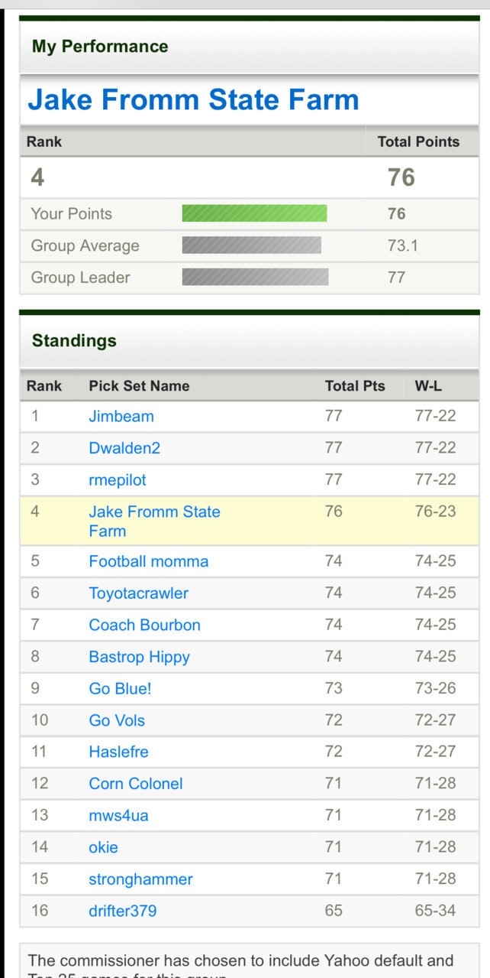Open Jake Fromm State Farm in standings
The width and height of the screenshot is (490, 978).
[x=154, y=521]
